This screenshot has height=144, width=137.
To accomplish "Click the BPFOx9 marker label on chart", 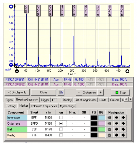I will 122,11.
